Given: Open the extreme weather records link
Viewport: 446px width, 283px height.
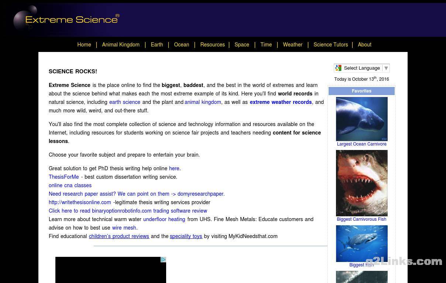Looking at the screenshot, I should (x=281, y=102).
